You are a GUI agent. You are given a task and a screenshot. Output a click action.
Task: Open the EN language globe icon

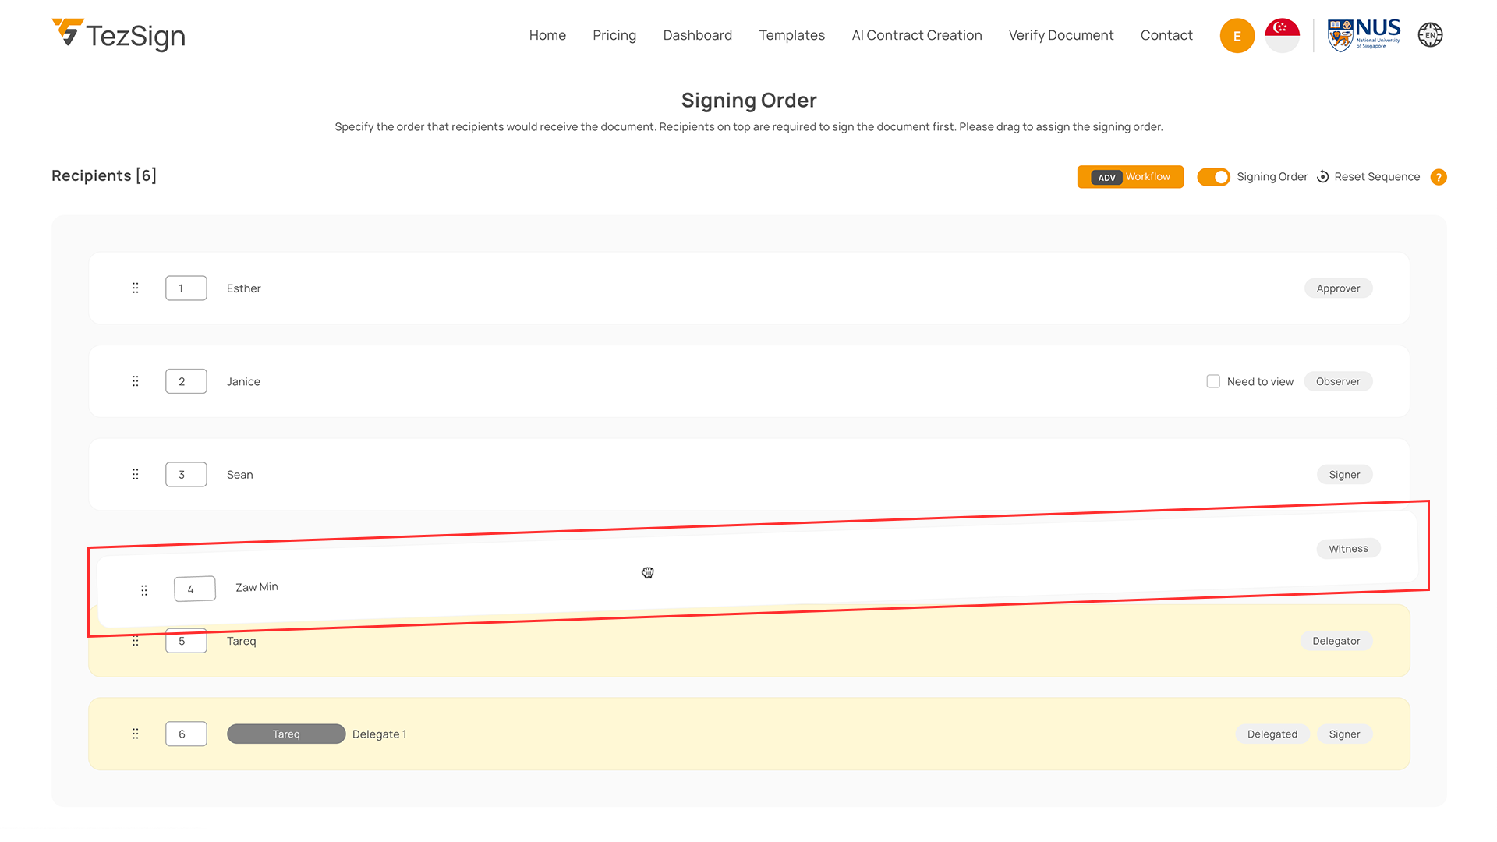tap(1430, 35)
